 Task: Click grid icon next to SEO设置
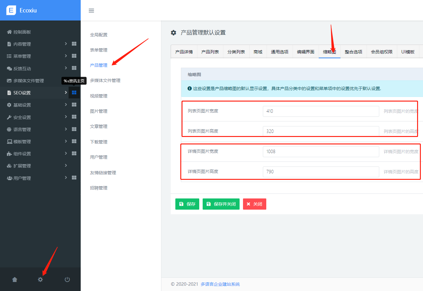click(74, 93)
